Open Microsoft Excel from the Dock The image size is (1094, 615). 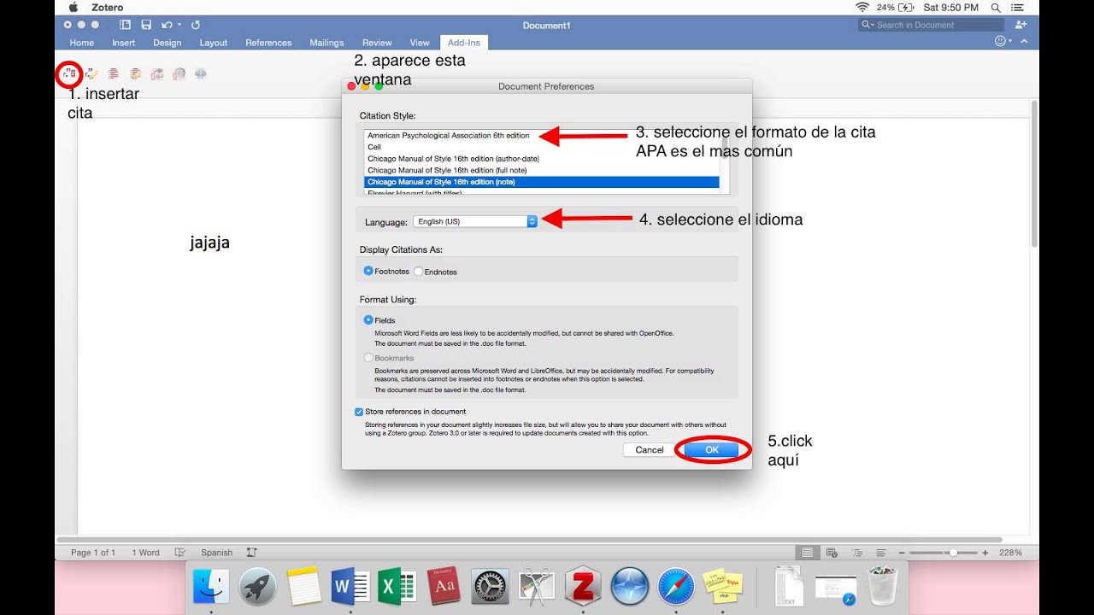[x=397, y=587]
